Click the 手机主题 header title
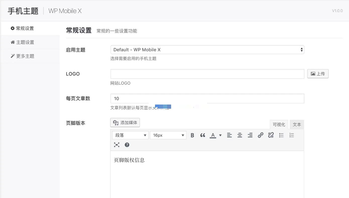Viewport: 349px width, 198px height. point(23,11)
